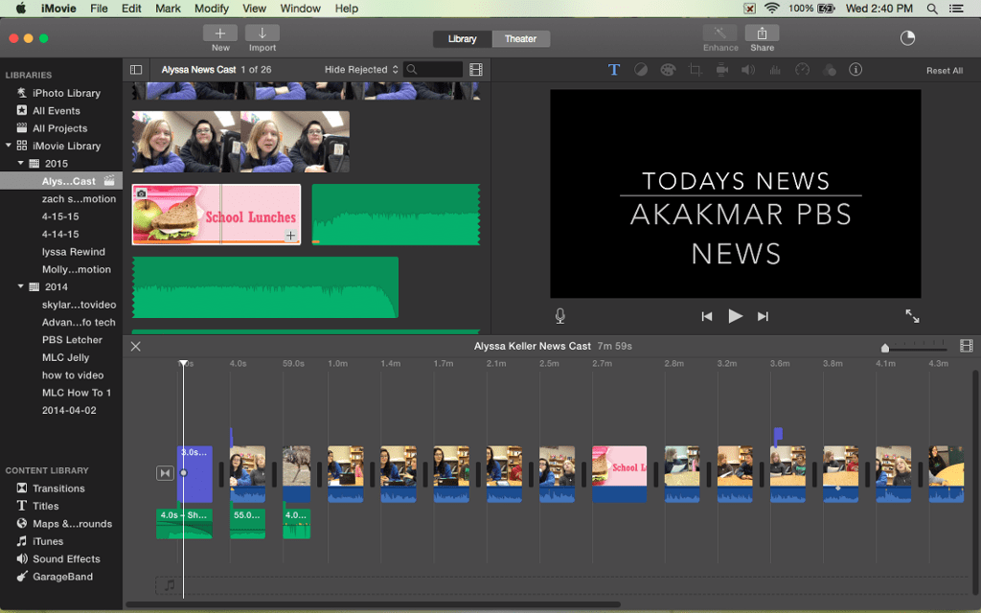Viewport: 981px width, 613px height.
Task: Show the clip information inspector
Action: 856,69
